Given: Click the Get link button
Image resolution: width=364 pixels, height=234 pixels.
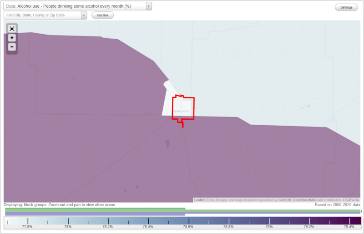Looking at the screenshot, I should tap(103, 15).
